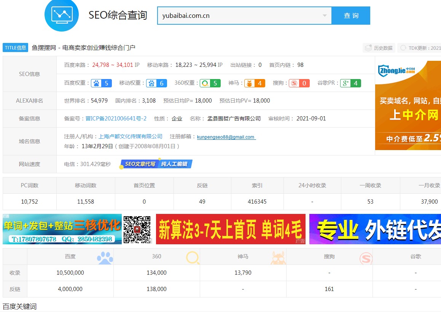Click the 移动权重 paw badge showing 6
Screen dimensions: 441x318
(156, 83)
